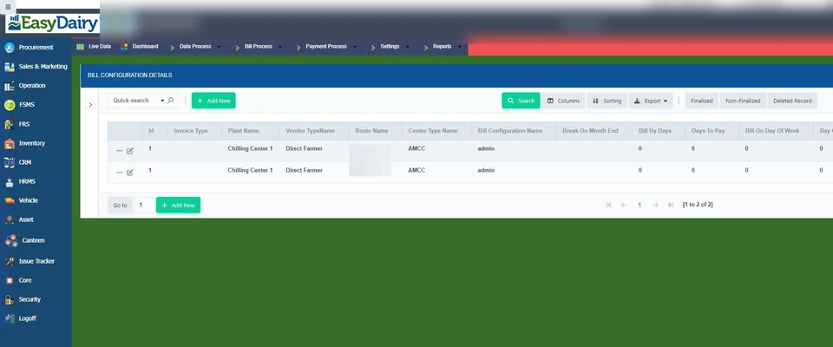Viewport: 833px width, 347px height.
Task: Open the Export dropdown
Action: click(651, 101)
